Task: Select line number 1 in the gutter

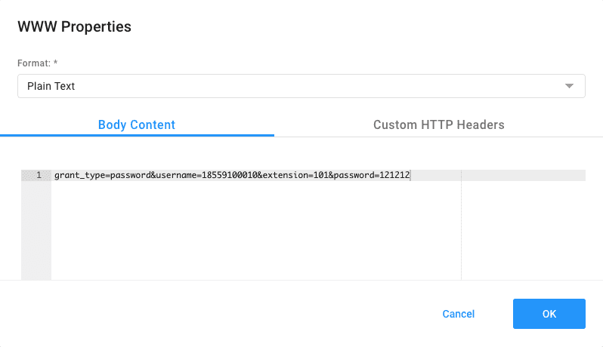Action: (x=38, y=175)
